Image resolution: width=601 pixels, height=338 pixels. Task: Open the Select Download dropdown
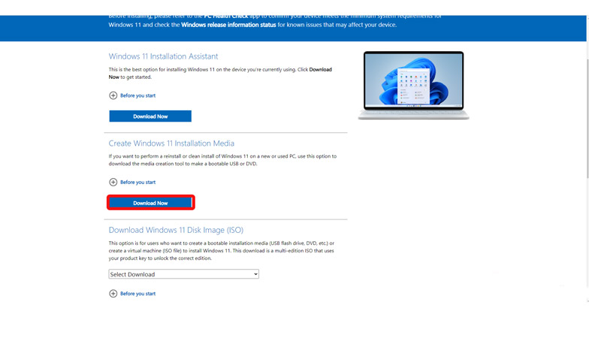(x=183, y=274)
